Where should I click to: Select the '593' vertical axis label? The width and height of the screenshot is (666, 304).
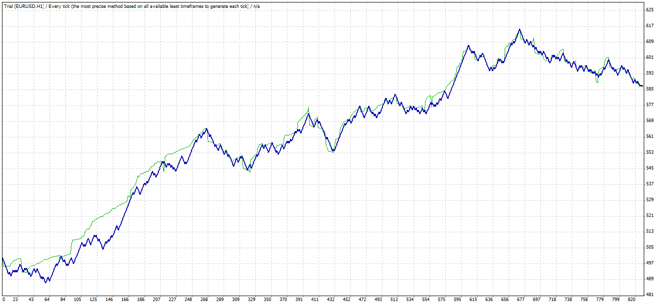point(650,73)
